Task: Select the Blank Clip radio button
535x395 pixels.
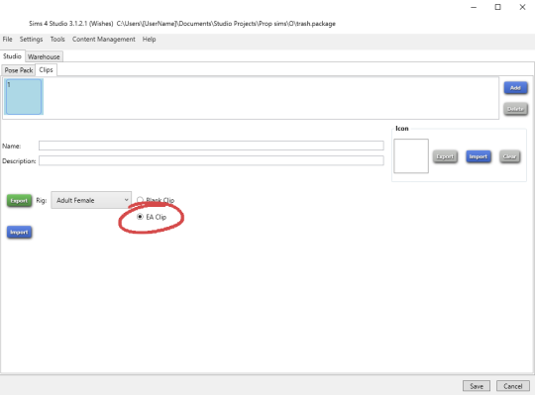Action: [x=140, y=200]
